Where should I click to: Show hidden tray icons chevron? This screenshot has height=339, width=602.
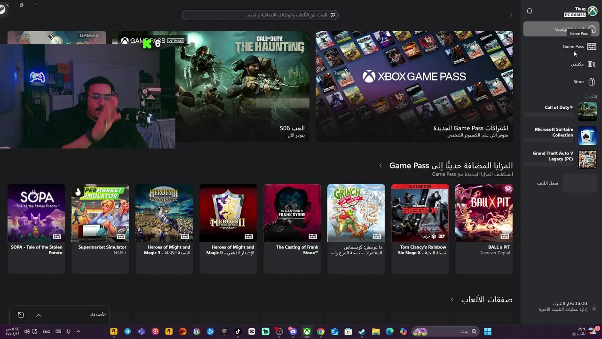tap(78, 331)
